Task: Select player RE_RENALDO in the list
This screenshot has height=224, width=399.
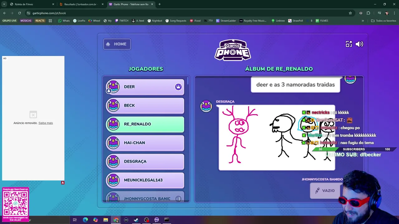Action: pyautogui.click(x=145, y=124)
